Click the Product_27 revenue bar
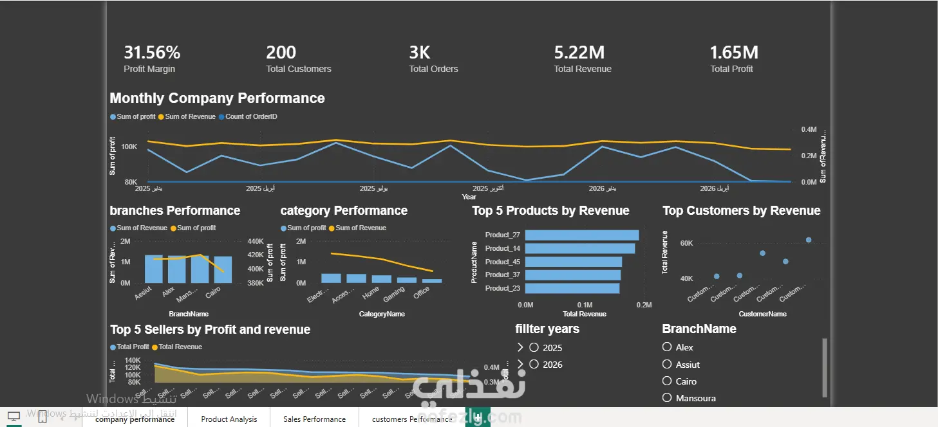The width and height of the screenshot is (938, 427). pos(582,235)
